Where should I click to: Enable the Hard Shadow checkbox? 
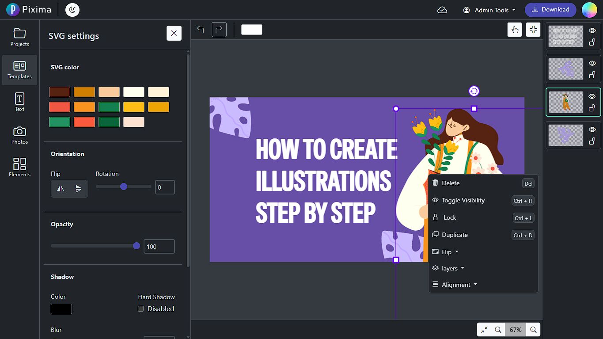coord(141,309)
